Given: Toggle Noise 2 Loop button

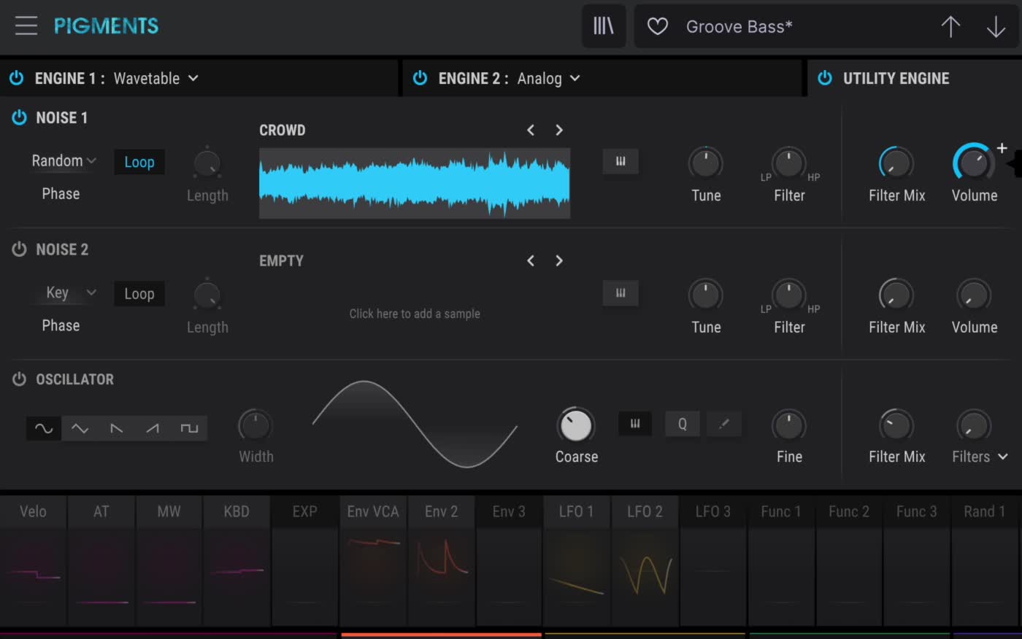Looking at the screenshot, I should [x=139, y=294].
